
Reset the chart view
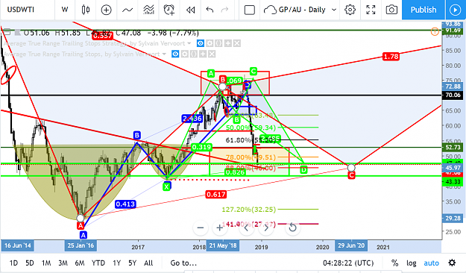coord(293,228)
